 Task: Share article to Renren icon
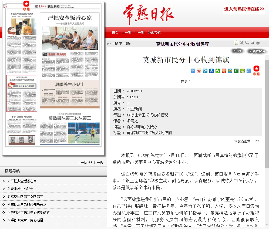(211, 71)
